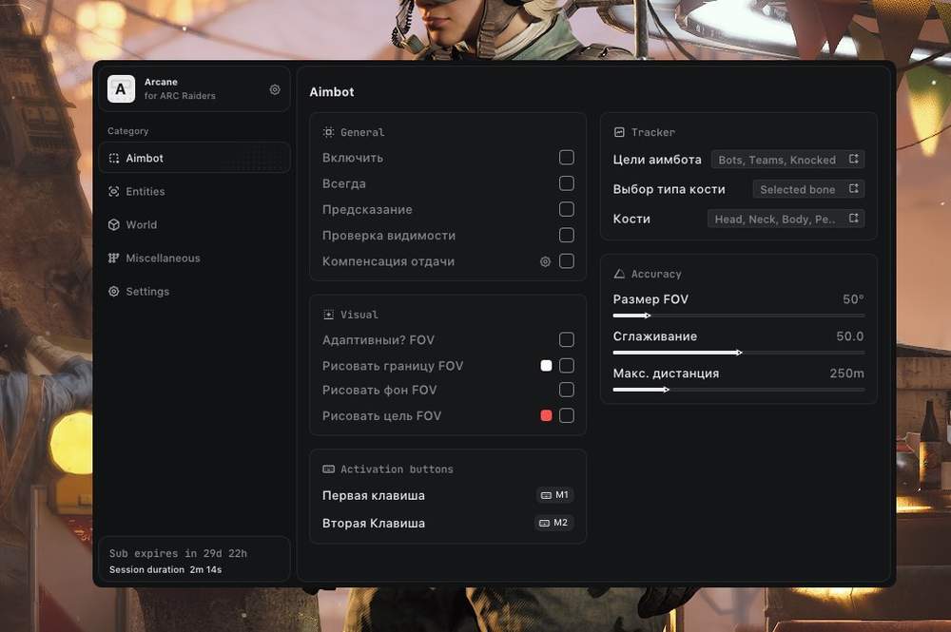Click the Activation buttons keyboard icon

[x=329, y=469]
